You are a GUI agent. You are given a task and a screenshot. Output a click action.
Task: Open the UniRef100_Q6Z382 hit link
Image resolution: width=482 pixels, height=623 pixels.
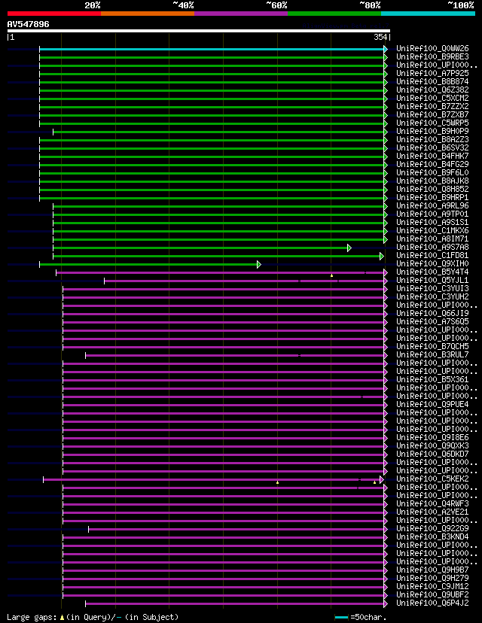[x=433, y=90]
